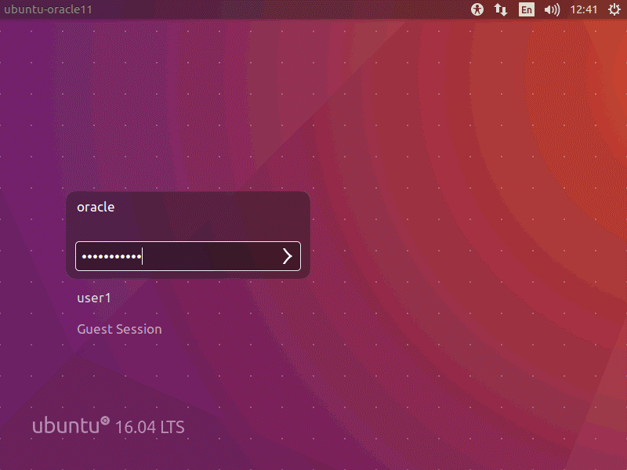Viewport: 627px width, 470px height.
Task: Select the "user1" account
Action: point(94,298)
